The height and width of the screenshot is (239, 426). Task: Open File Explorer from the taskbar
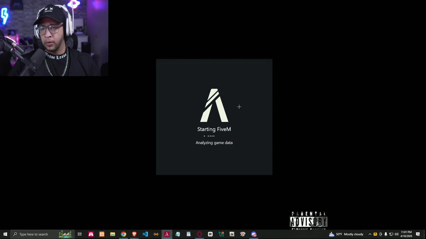tap(112, 234)
